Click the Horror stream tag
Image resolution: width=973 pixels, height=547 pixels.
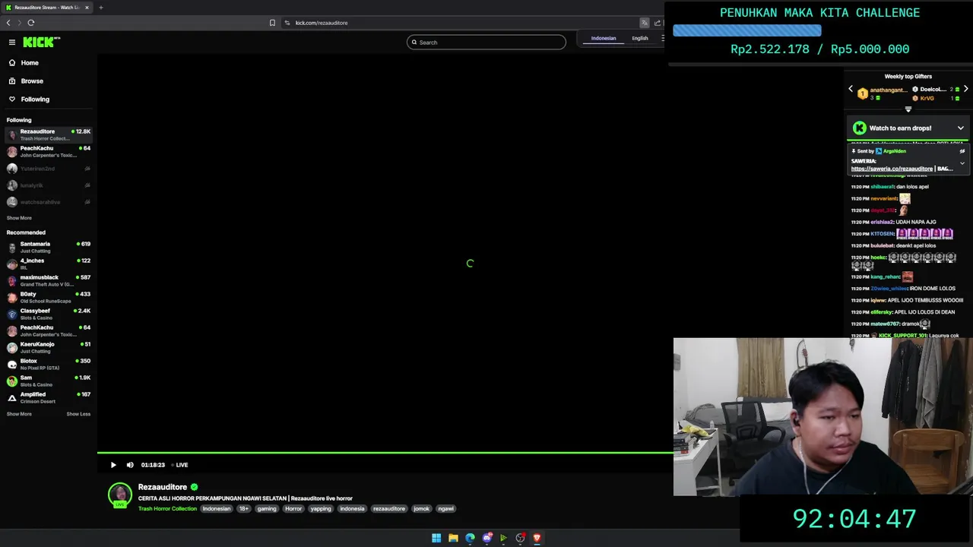pyautogui.click(x=293, y=509)
